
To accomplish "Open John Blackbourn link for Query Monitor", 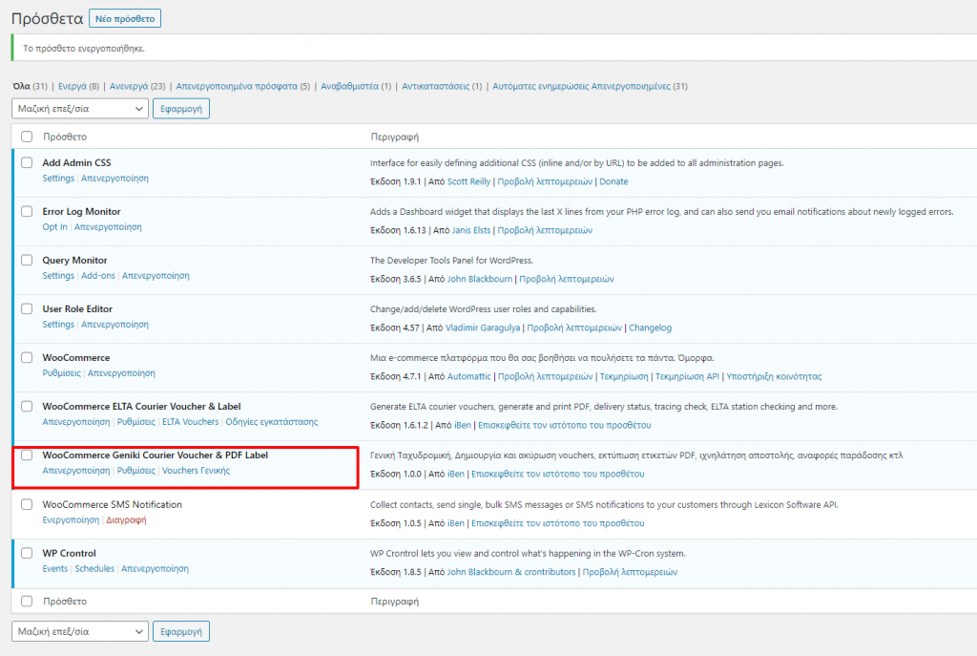I will (x=480, y=279).
